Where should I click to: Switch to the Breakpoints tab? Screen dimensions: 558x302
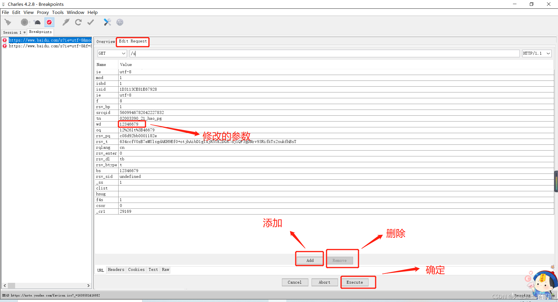pyautogui.click(x=40, y=32)
